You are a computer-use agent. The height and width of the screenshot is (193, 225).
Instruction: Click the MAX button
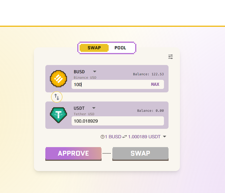coord(155,84)
